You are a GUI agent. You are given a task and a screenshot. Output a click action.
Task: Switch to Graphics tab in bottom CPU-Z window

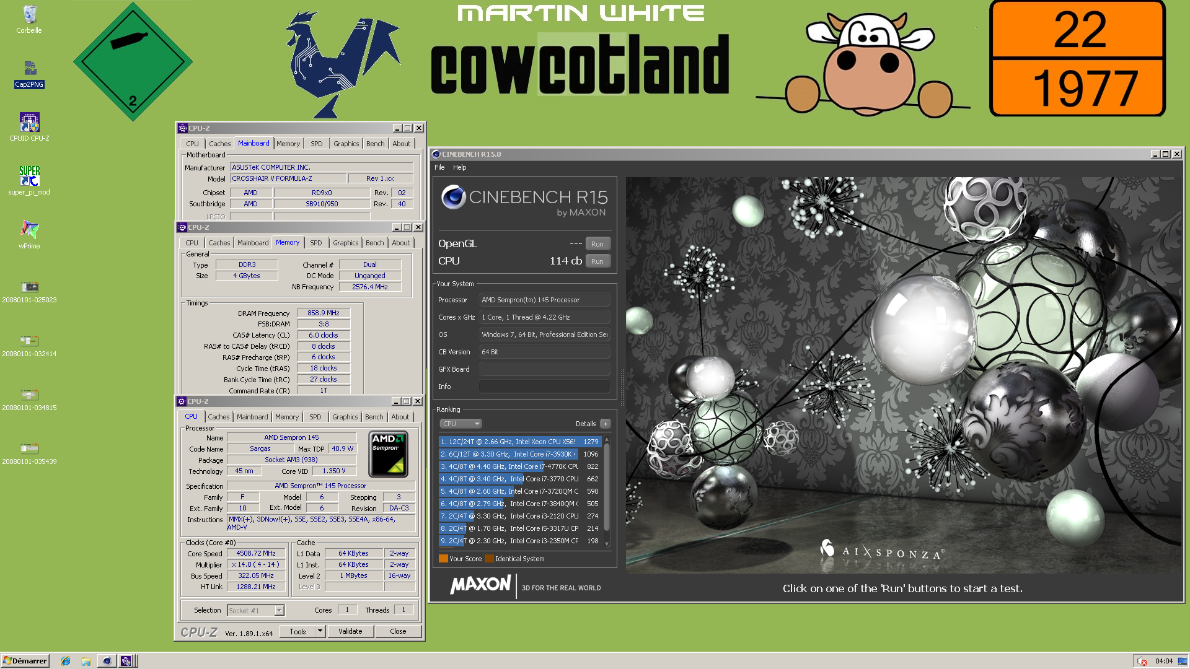click(345, 417)
